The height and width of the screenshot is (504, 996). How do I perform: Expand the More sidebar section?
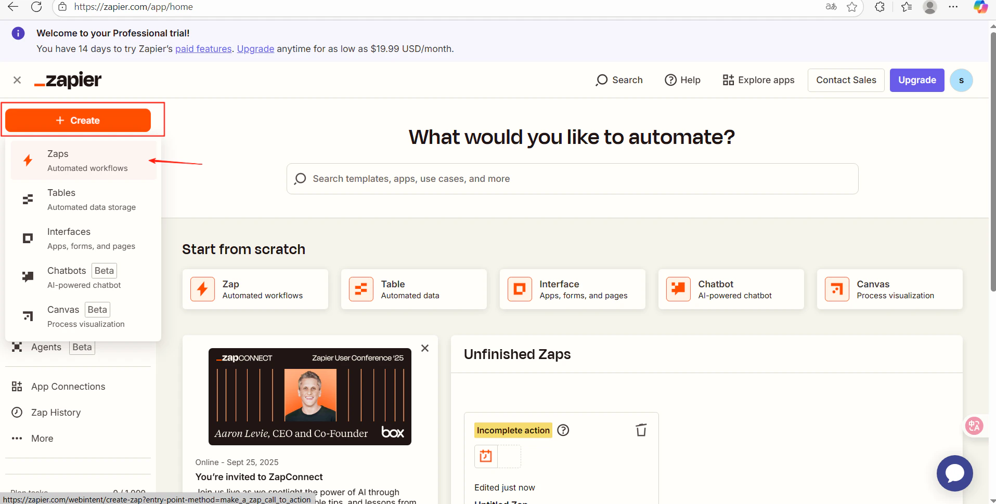[x=17, y=438]
